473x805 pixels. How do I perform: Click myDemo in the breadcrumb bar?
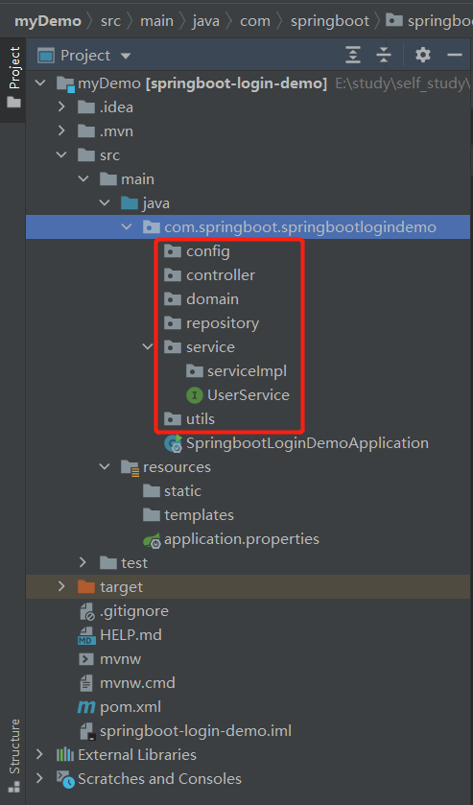point(48,21)
